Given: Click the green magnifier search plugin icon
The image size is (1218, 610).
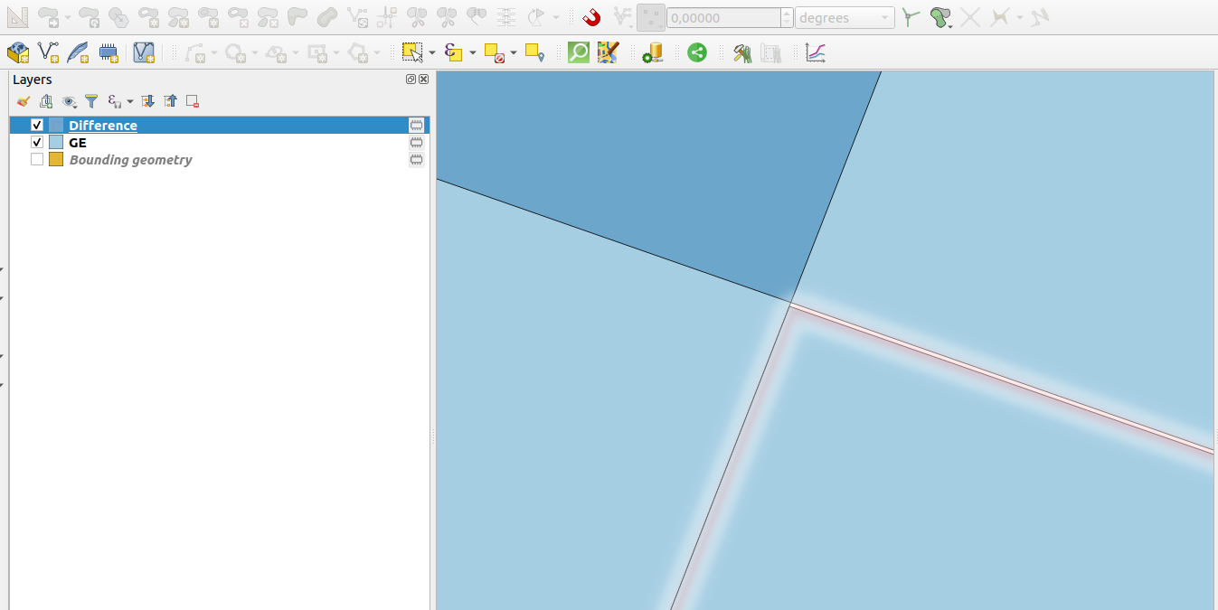Looking at the screenshot, I should (578, 53).
